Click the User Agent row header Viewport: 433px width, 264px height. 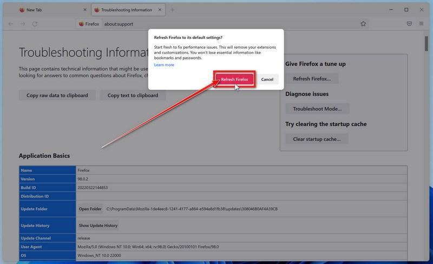[47, 247]
